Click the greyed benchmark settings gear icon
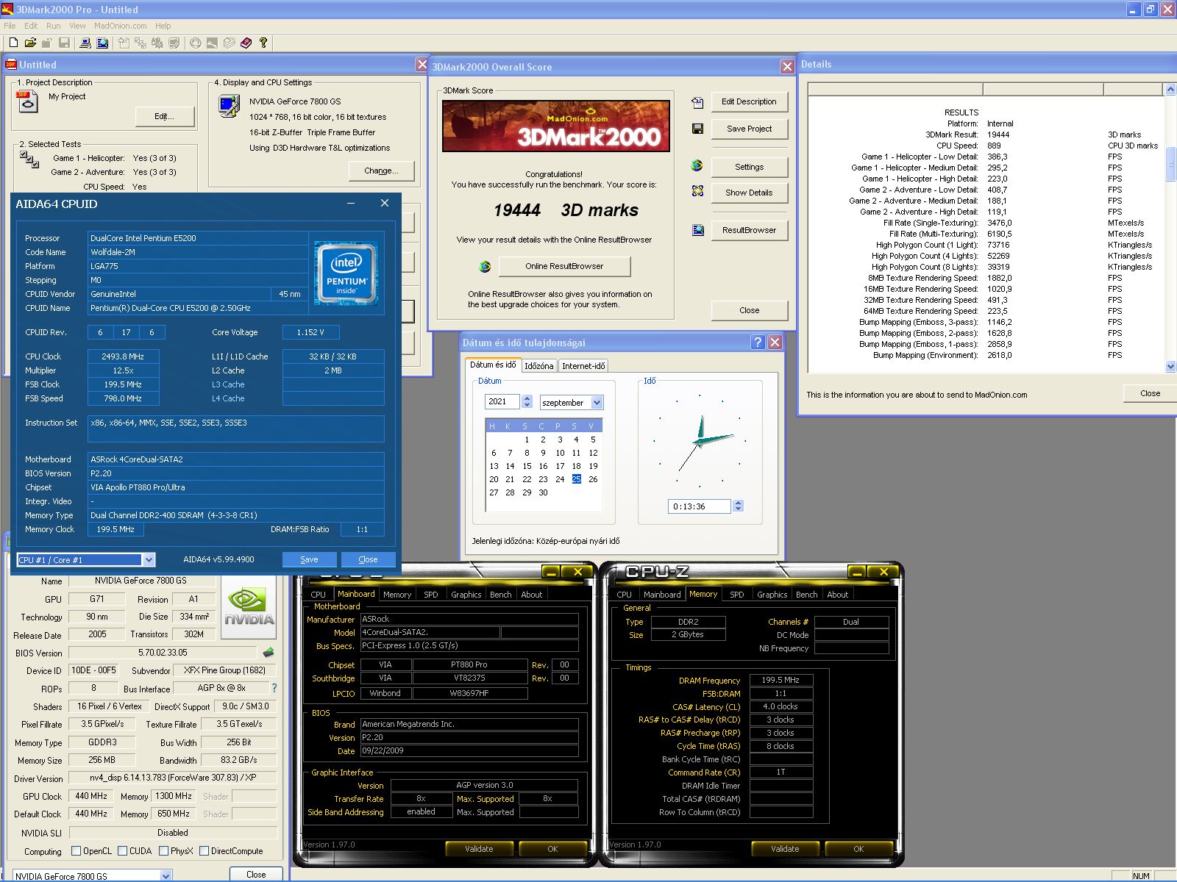Viewport: 1177px width, 882px height. click(157, 43)
